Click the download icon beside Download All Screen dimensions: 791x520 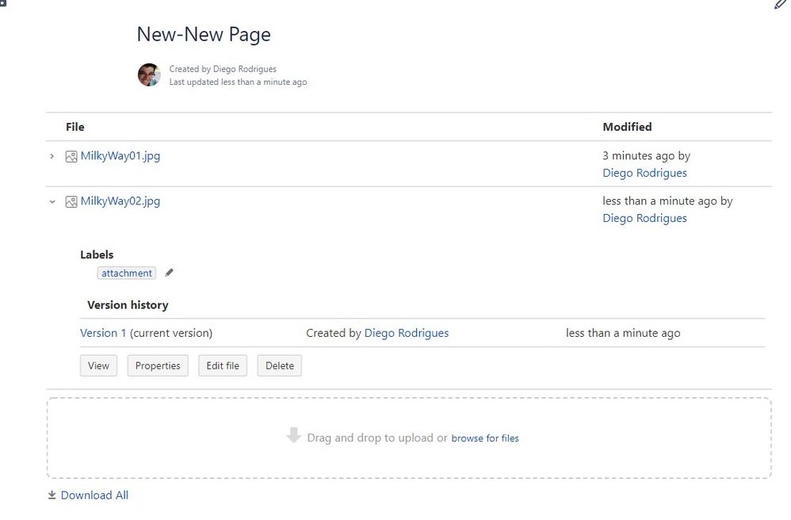coord(52,495)
